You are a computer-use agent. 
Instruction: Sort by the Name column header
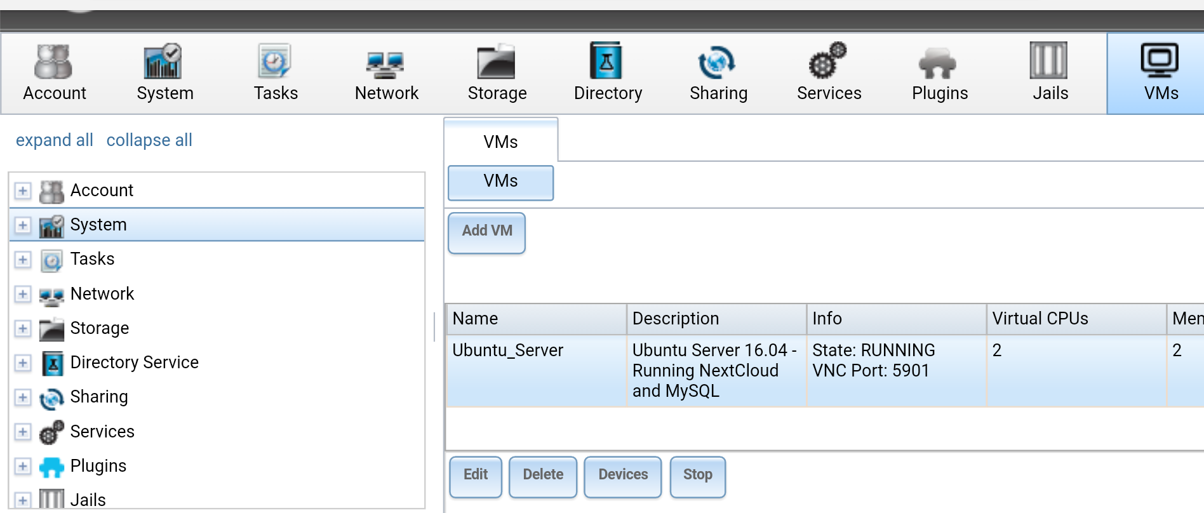(537, 319)
